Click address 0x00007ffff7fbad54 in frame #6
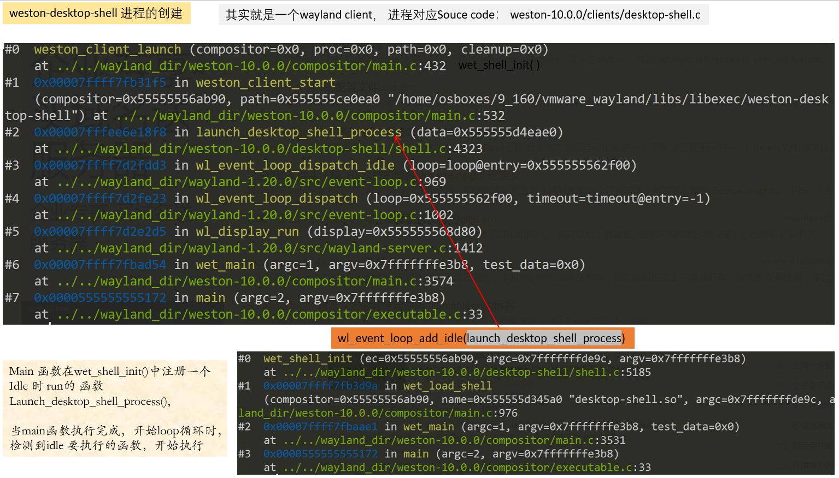 click(100, 265)
